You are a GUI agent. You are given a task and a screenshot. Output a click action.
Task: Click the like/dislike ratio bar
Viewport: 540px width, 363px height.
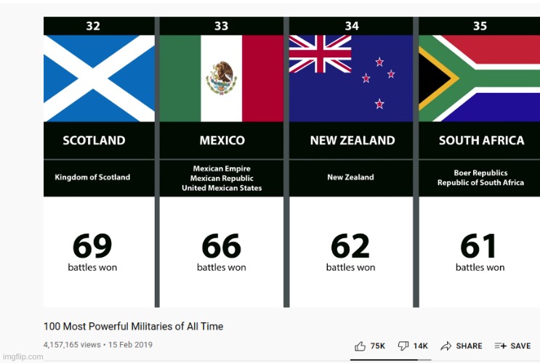390,359
